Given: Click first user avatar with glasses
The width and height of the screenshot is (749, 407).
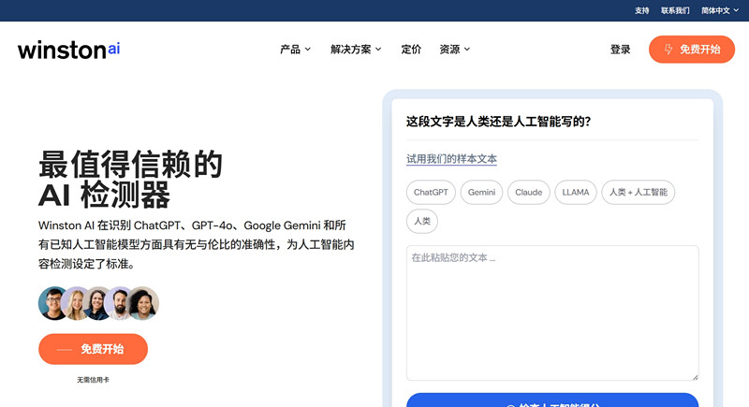Looking at the screenshot, I should [53, 303].
